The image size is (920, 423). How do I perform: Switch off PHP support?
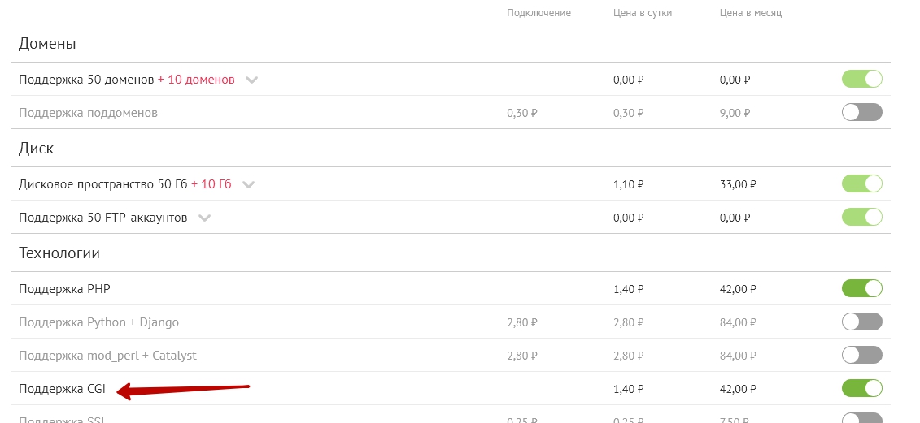(x=862, y=289)
